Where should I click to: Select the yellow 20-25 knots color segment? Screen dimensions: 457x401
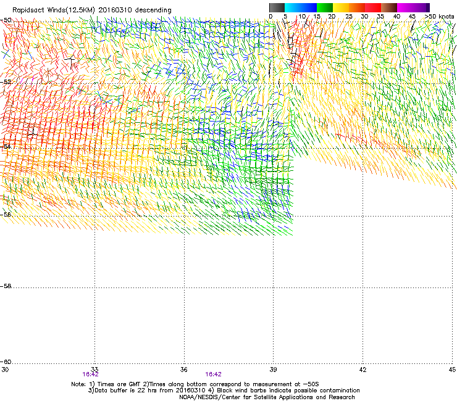pyautogui.click(x=341, y=7)
